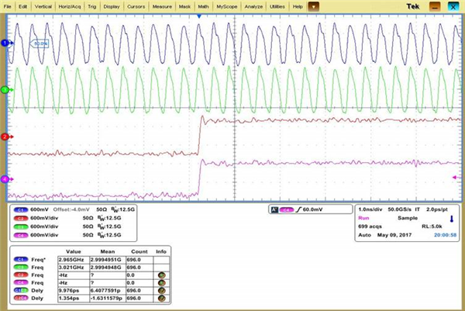
Task: Click the blue acquisition status indicator icon
Action: (452, 219)
